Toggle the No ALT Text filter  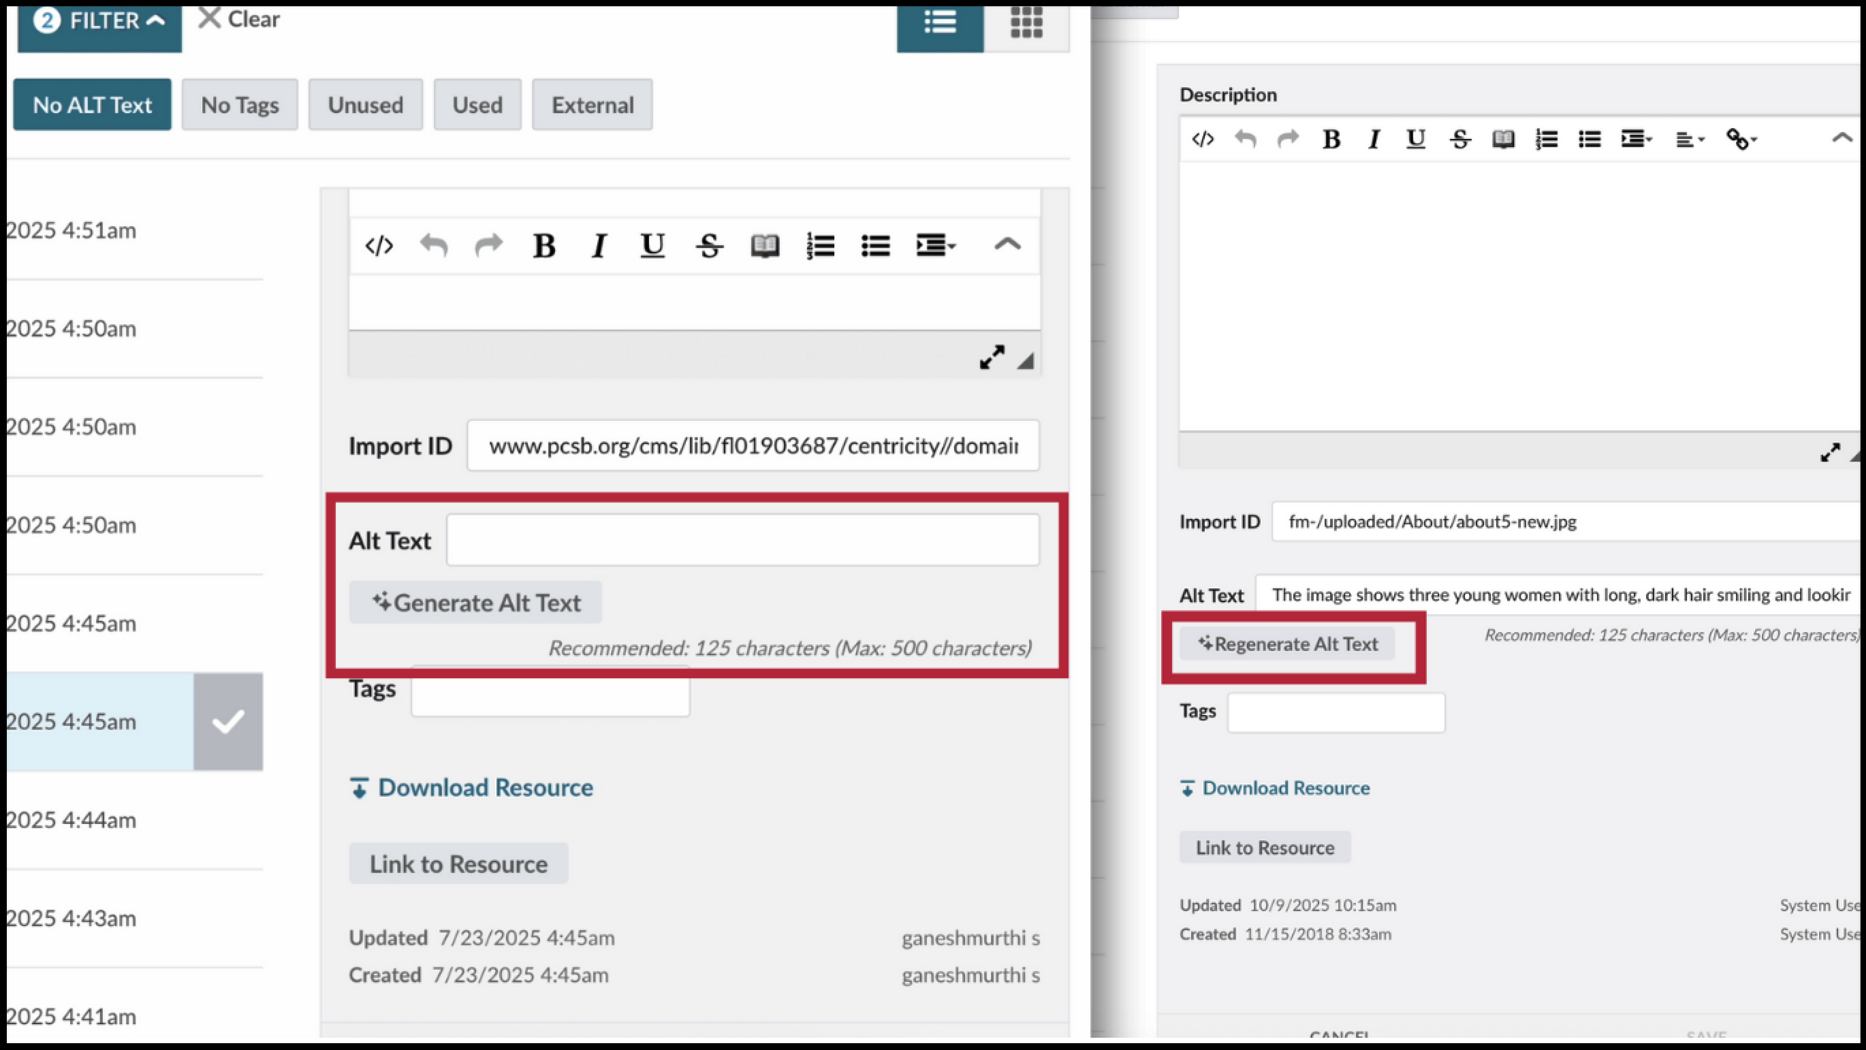click(92, 105)
